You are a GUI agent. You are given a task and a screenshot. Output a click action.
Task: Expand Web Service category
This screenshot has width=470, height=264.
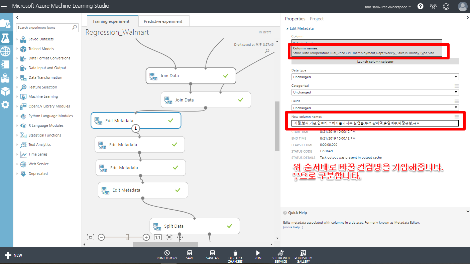[17, 164]
